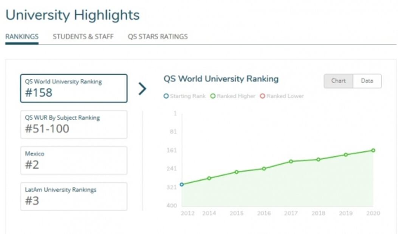Toggle the Data view button
This screenshot has height=234, width=398.
point(367,81)
